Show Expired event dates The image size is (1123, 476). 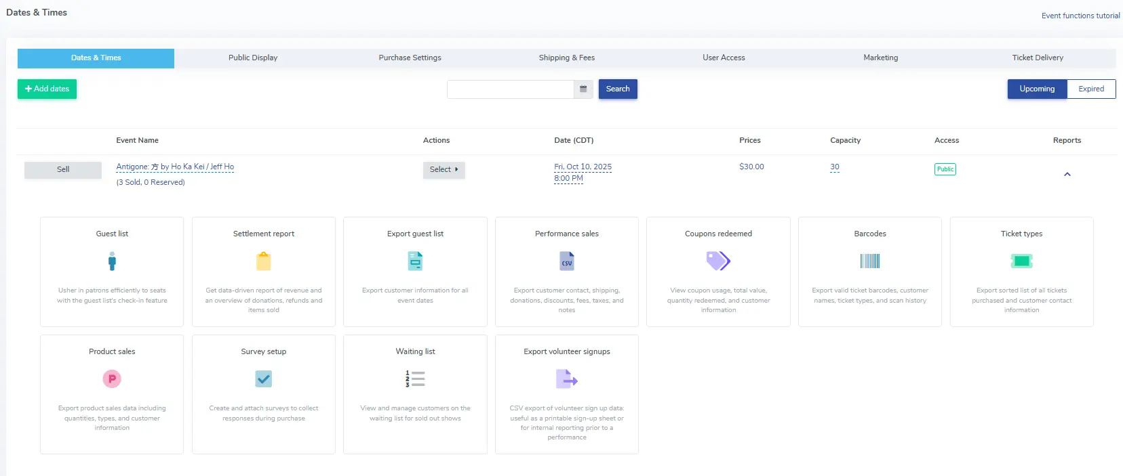1091,89
